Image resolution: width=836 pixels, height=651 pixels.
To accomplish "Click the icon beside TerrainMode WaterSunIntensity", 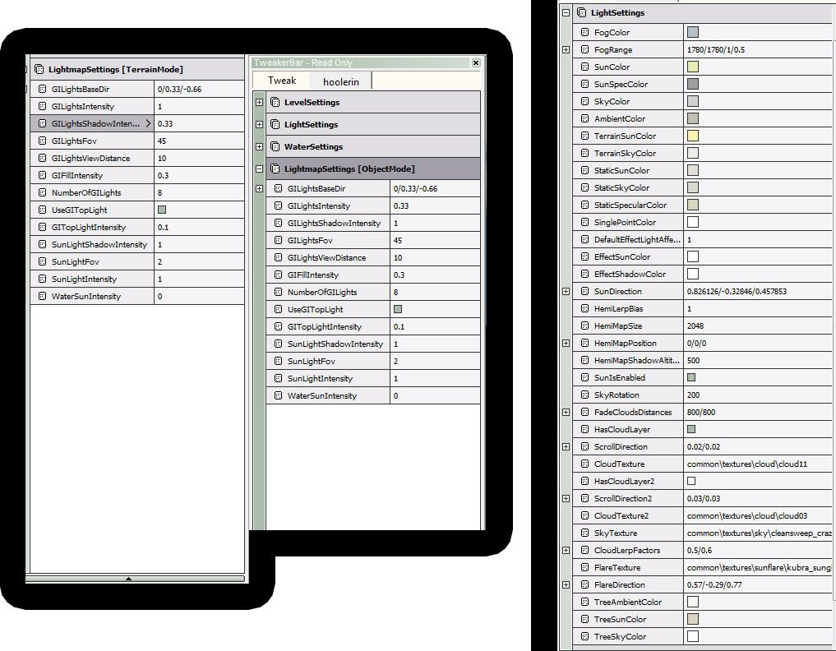I will coord(42,297).
